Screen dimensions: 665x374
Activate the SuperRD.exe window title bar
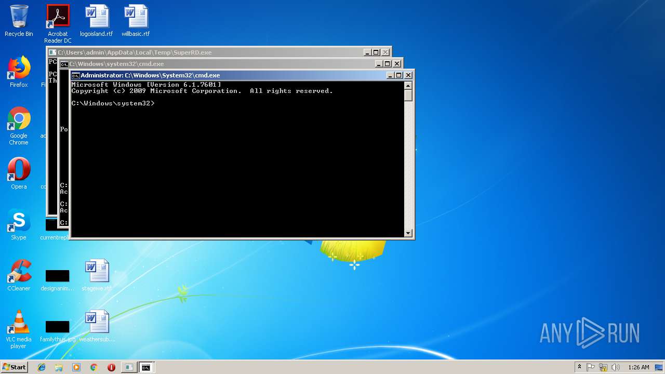(208, 52)
